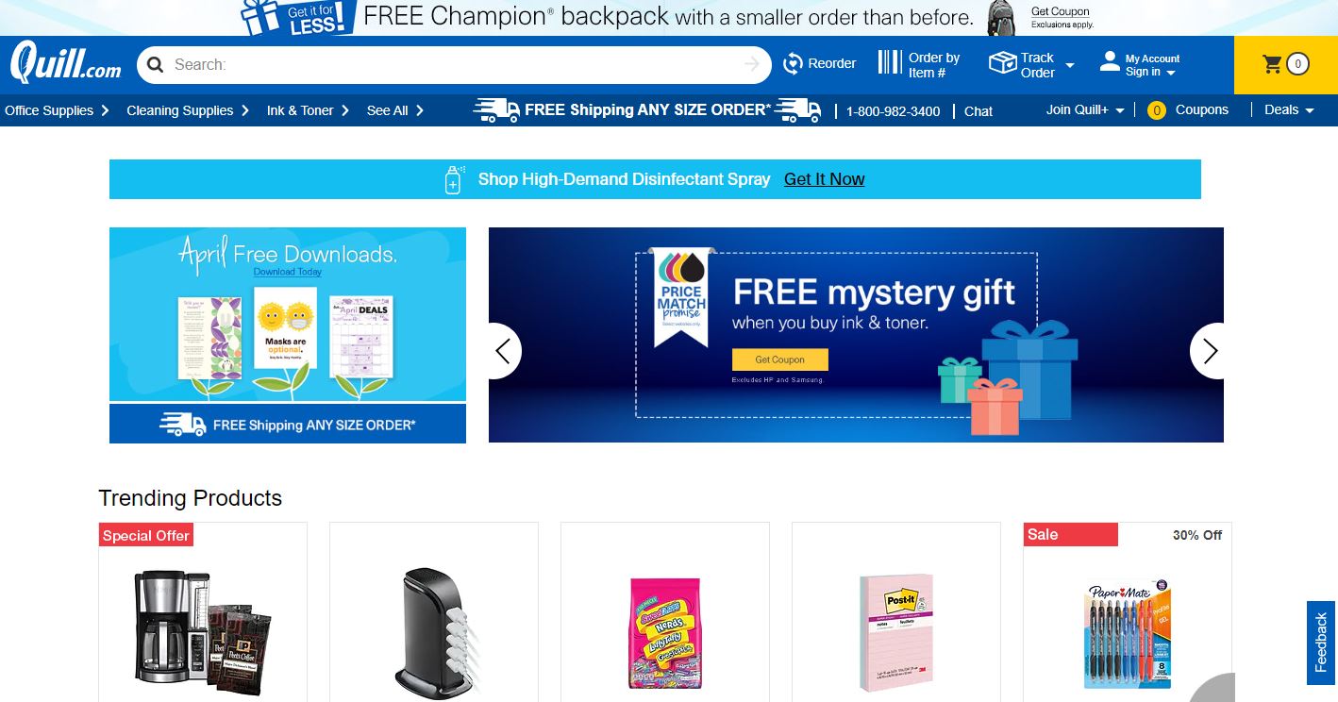The height and width of the screenshot is (702, 1338).
Task: Open the Sign in dropdown
Action: coord(1150,72)
